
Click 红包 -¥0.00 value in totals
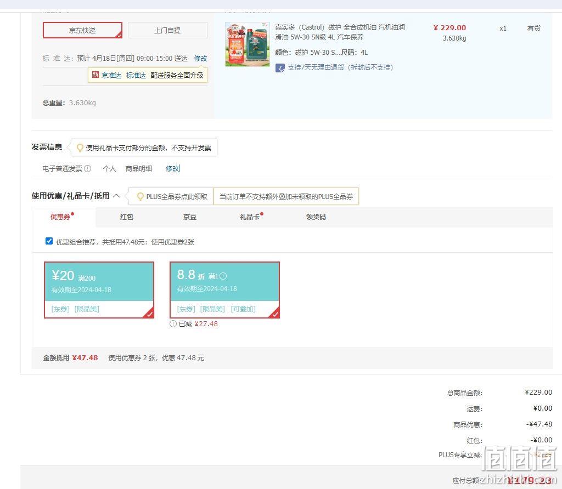[541, 440]
